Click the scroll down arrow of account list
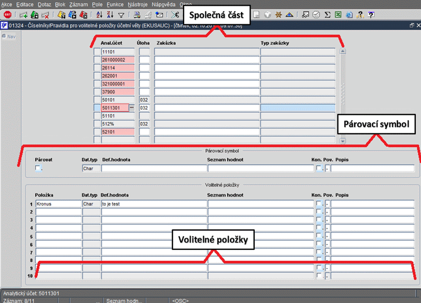The width and height of the screenshot is (421, 303). point(343,141)
